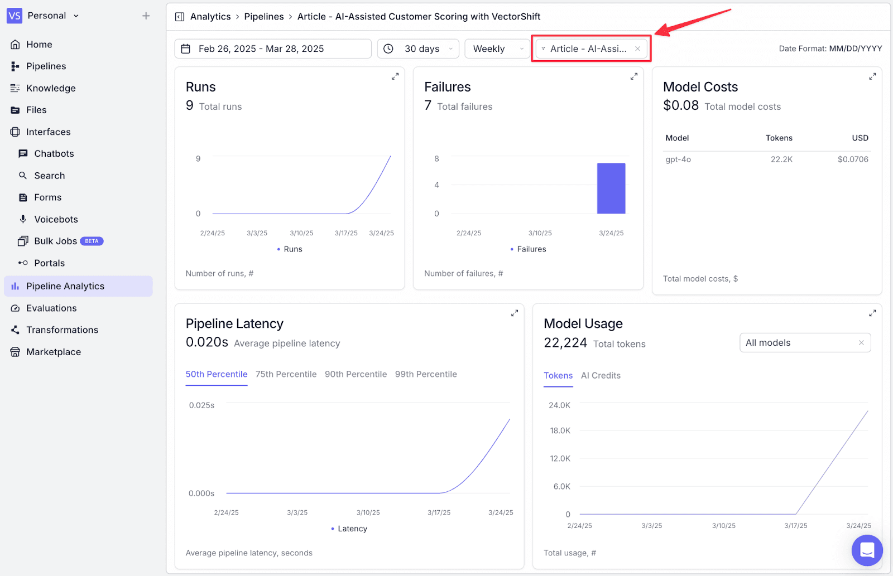Click the VS workspace logo
The height and width of the screenshot is (576, 893).
[x=15, y=16]
